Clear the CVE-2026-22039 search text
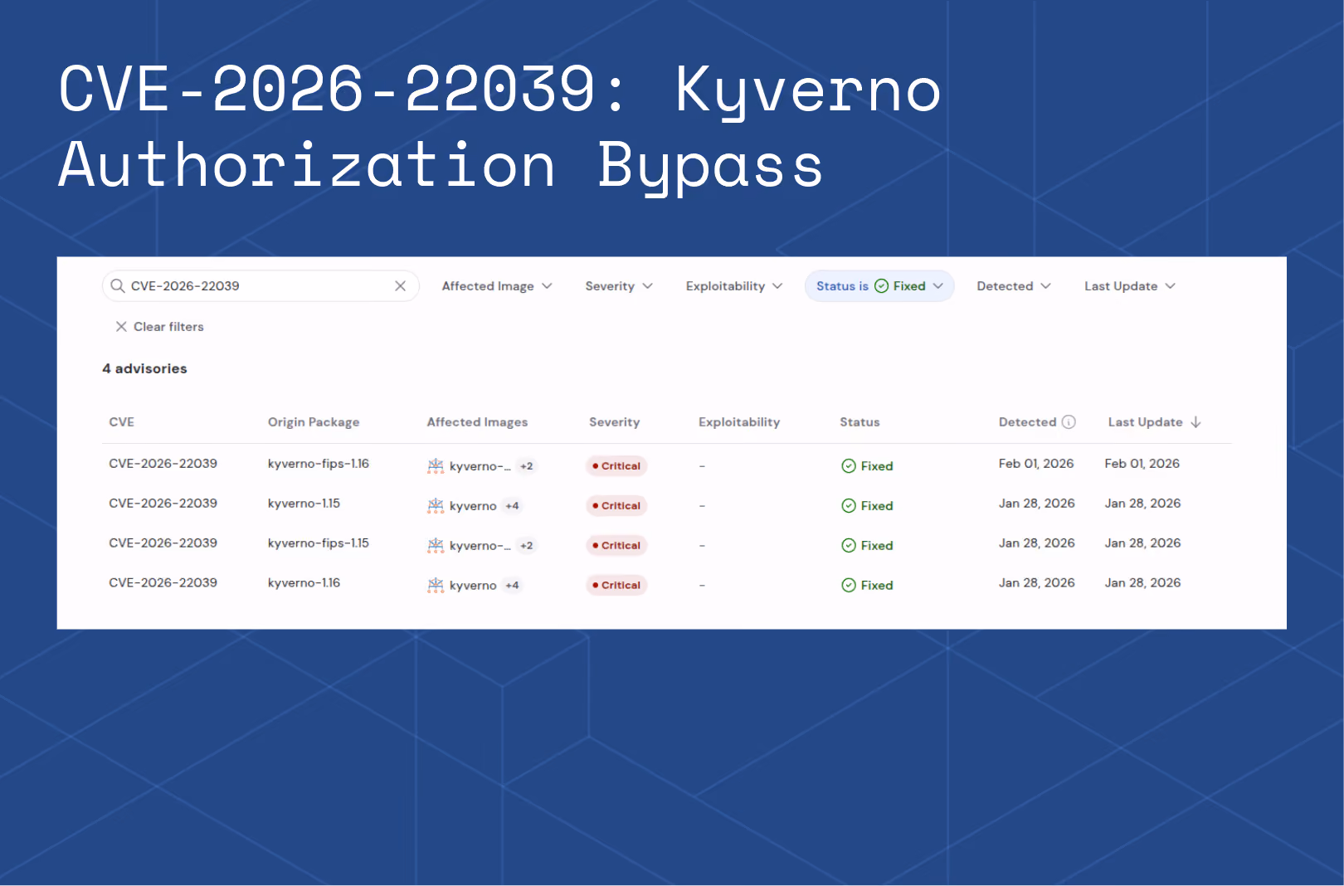 click(400, 286)
